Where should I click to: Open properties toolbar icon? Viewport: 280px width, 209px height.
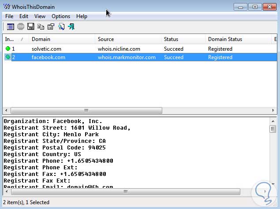51,26
